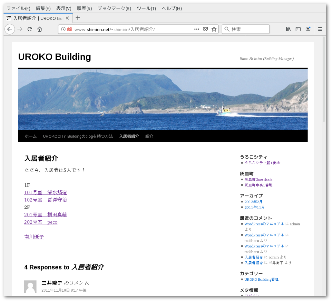Image resolution: width=332 pixels, height=302 pixels.
Task: Open the ブックマーク(B) menu
Action: 114,8
